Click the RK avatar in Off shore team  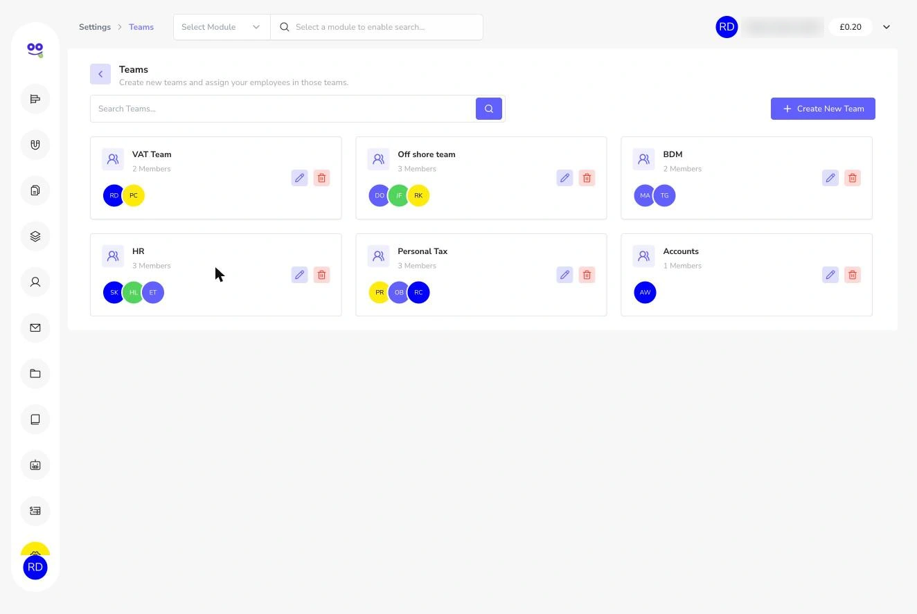pos(418,196)
